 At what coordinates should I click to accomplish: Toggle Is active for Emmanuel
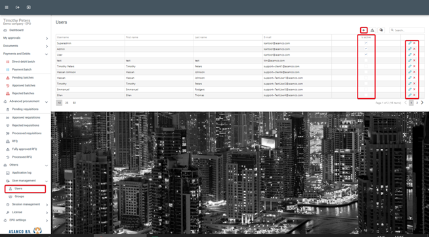pos(366,90)
